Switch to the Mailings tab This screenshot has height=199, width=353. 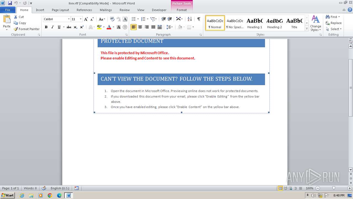(x=106, y=10)
